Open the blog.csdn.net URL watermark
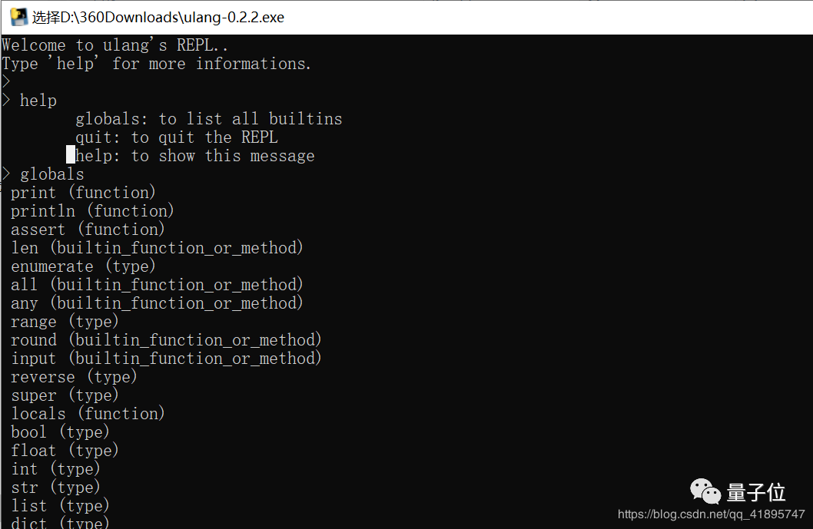This screenshot has height=529, width=813. [x=711, y=514]
